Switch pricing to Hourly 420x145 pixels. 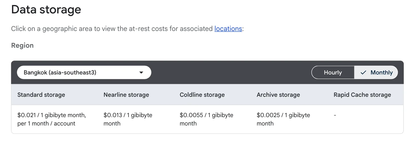tap(333, 72)
